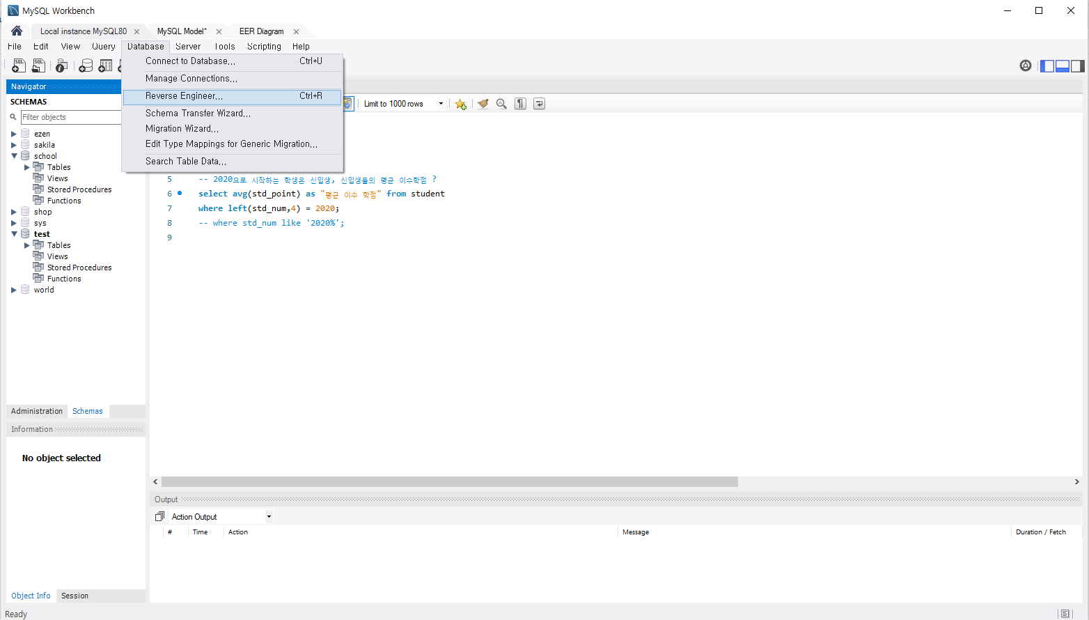1089x620 pixels.
Task: Expand the sys schema
Action: 14,223
